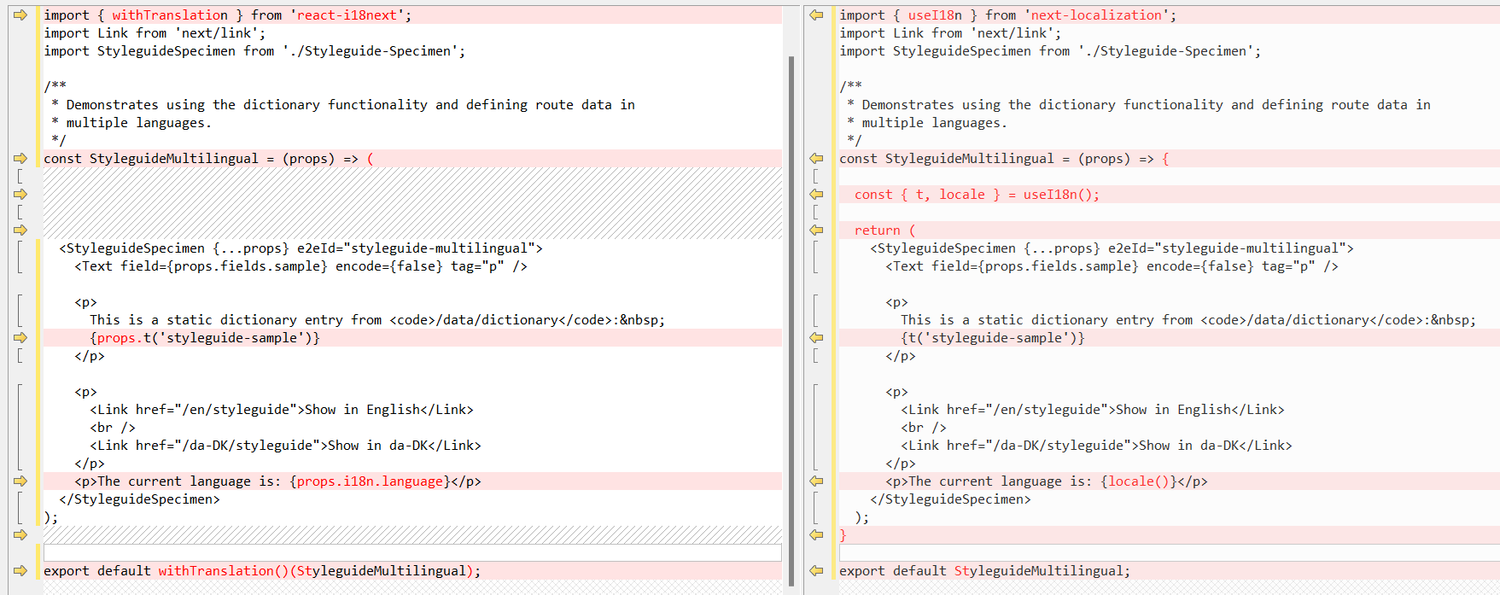Viewport: 1500px width, 595px height.
Task: Click the hatched missing-lines area in left pane
Action: [x=411, y=203]
